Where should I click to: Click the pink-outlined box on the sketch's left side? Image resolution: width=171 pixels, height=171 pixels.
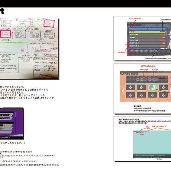click(x=6, y=34)
